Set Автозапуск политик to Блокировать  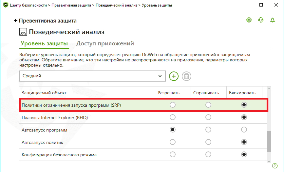(244, 142)
